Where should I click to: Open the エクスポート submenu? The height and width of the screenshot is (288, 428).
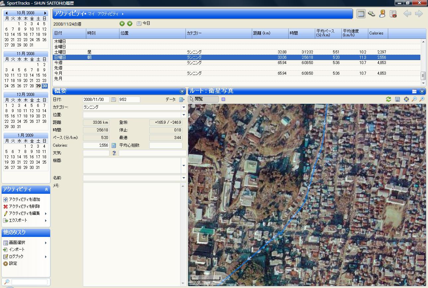[x=25, y=220]
